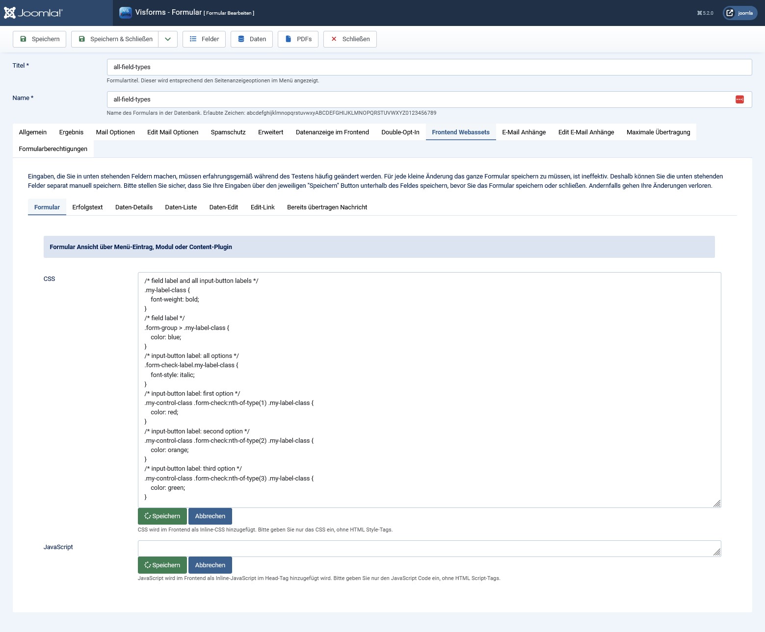
Task: Switch to the Spamschutz tab
Action: click(228, 132)
